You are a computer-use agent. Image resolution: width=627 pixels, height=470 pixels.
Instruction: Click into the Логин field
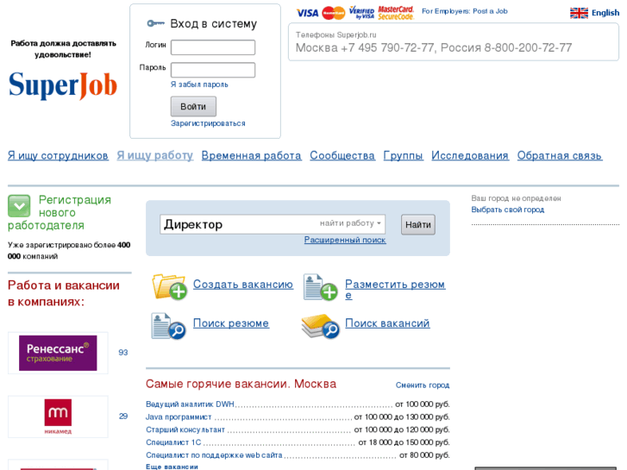coord(213,47)
